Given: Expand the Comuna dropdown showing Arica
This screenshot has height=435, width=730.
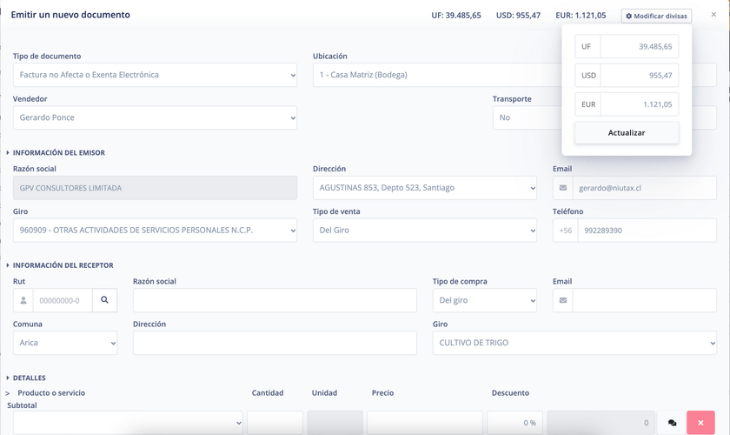Looking at the screenshot, I should [x=65, y=343].
